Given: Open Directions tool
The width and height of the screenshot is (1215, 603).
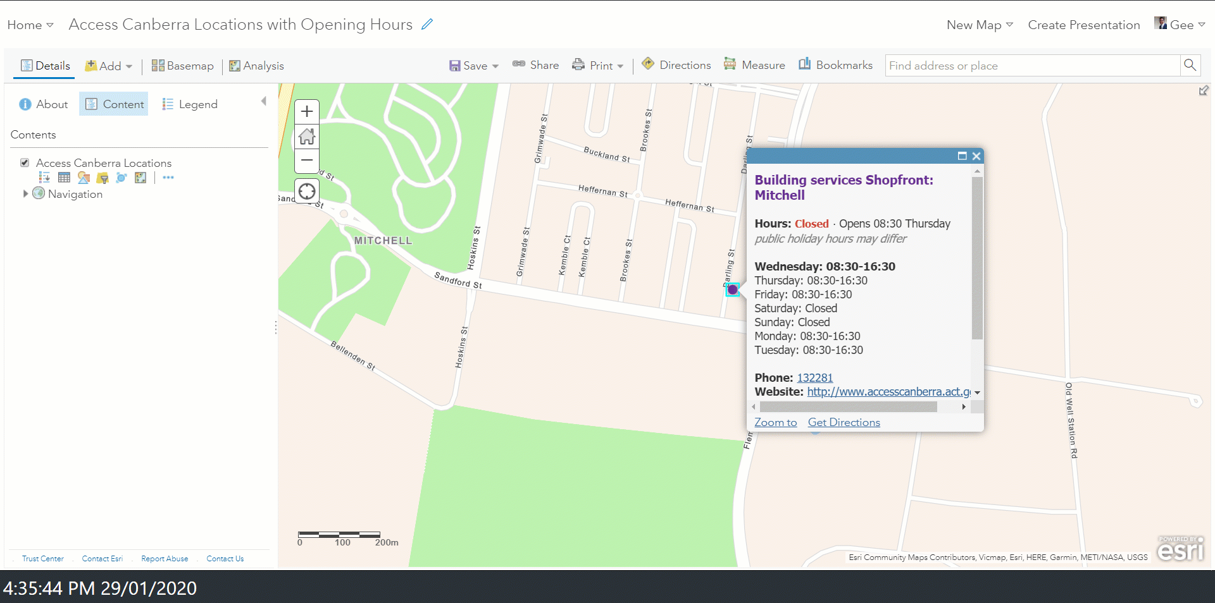Looking at the screenshot, I should click(x=676, y=64).
